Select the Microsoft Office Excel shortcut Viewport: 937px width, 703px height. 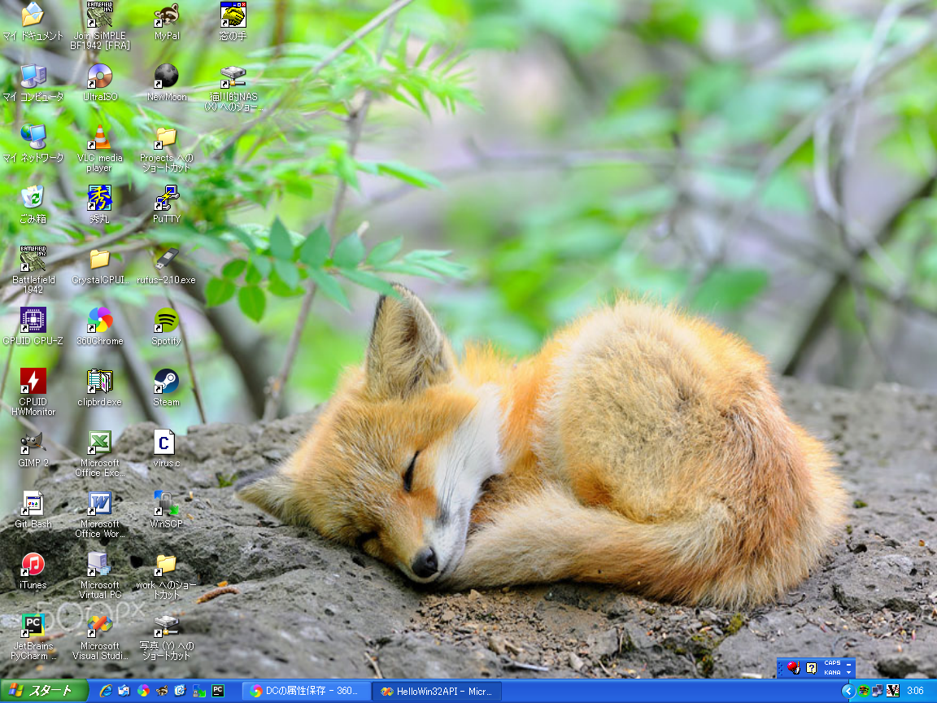[100, 454]
